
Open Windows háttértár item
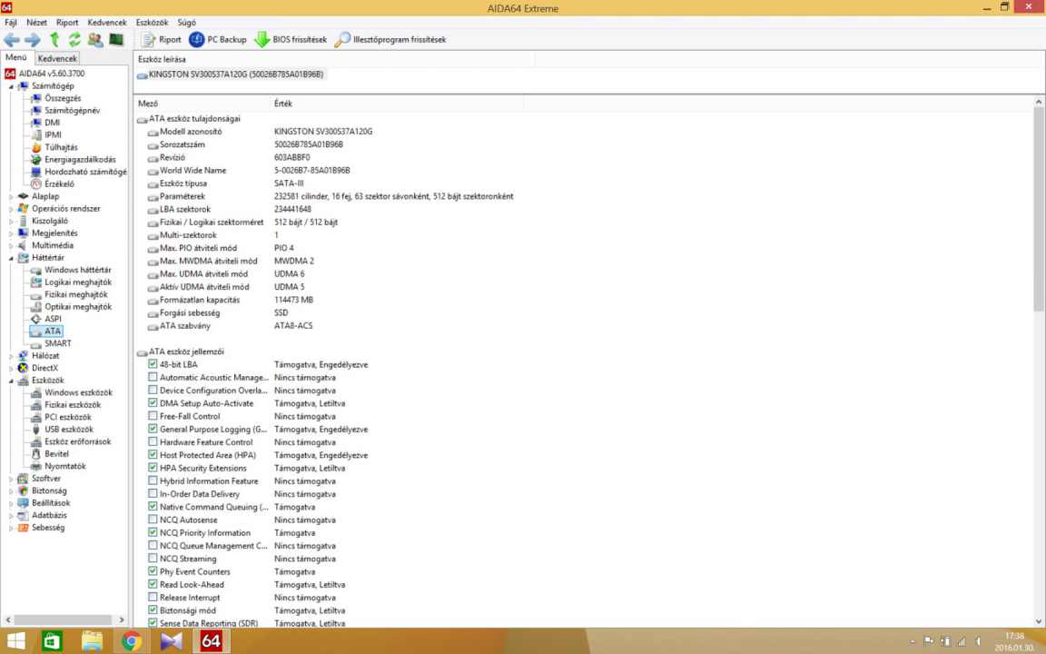tap(77, 271)
